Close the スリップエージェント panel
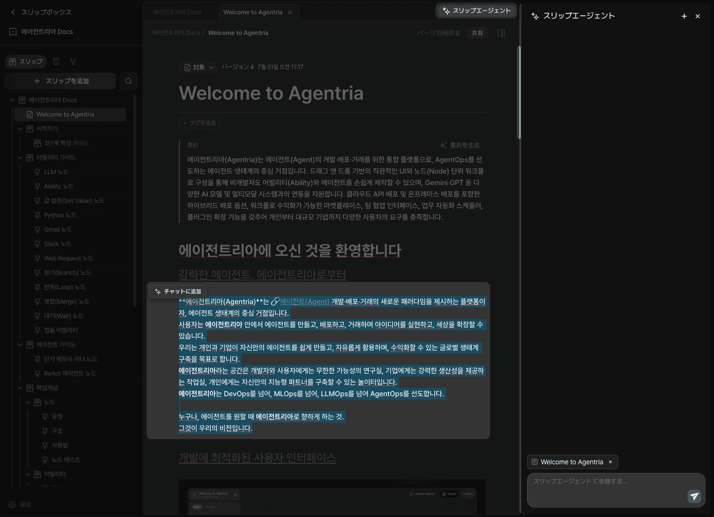This screenshot has height=517, width=714. pos(698,16)
